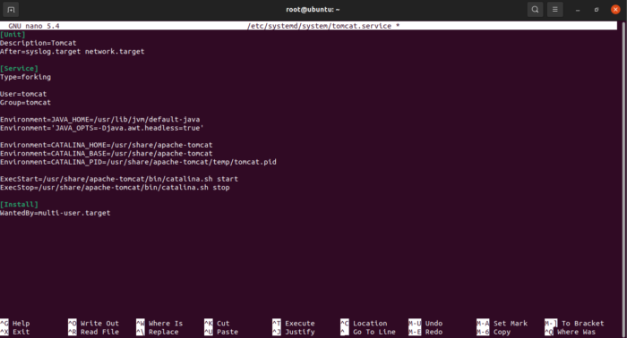Click the M-6 Copy shortcut
This screenshot has height=338, width=627.
[x=494, y=332]
